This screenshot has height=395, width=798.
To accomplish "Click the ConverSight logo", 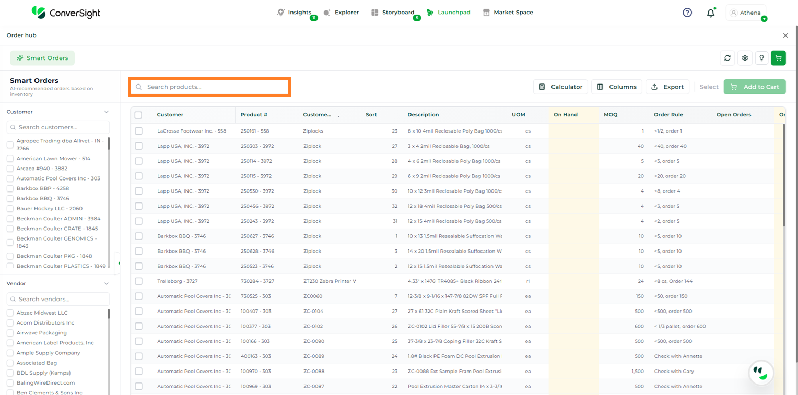I will [x=65, y=13].
